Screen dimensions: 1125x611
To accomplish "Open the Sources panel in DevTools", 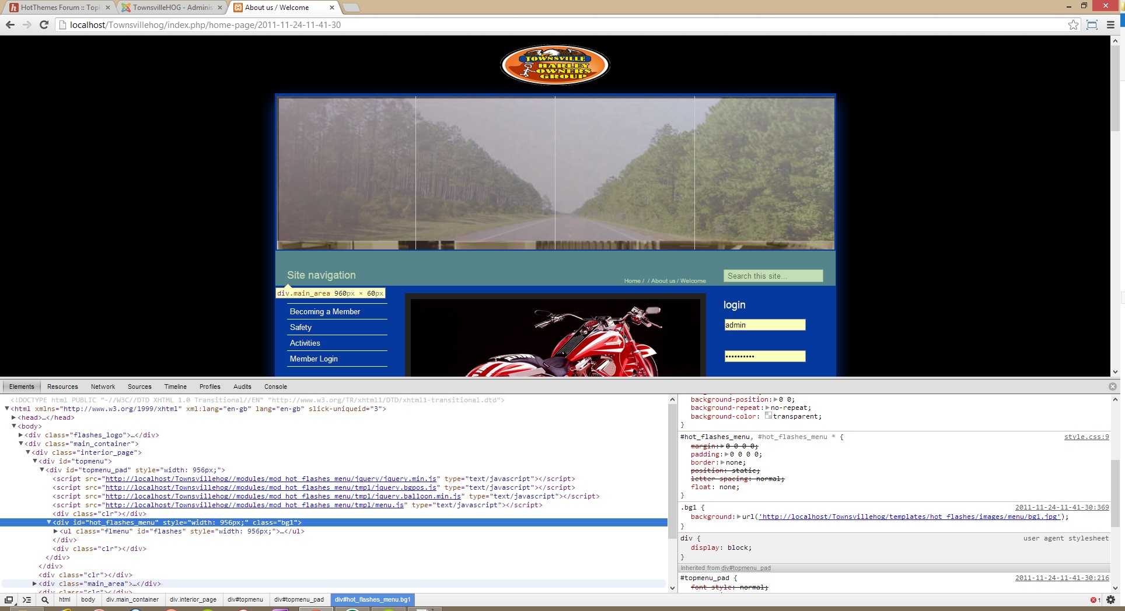I will [x=139, y=387].
